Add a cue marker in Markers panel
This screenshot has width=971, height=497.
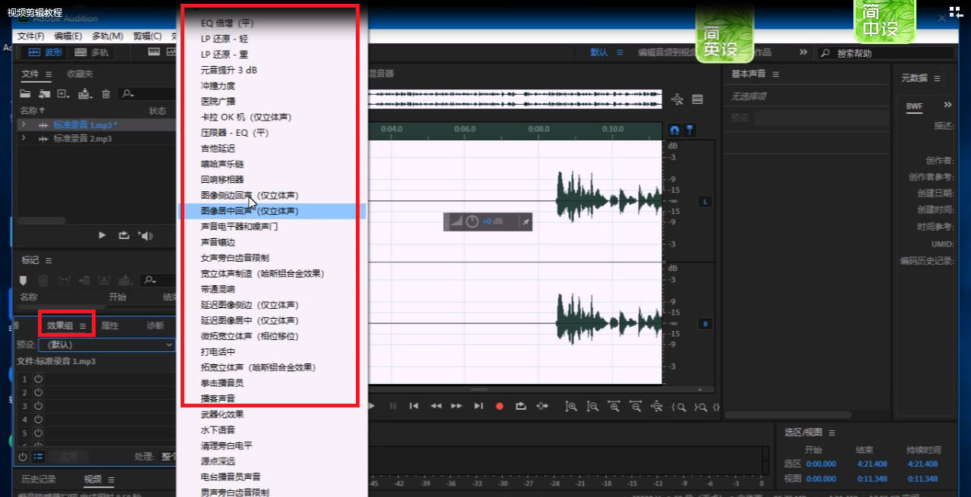pos(23,280)
